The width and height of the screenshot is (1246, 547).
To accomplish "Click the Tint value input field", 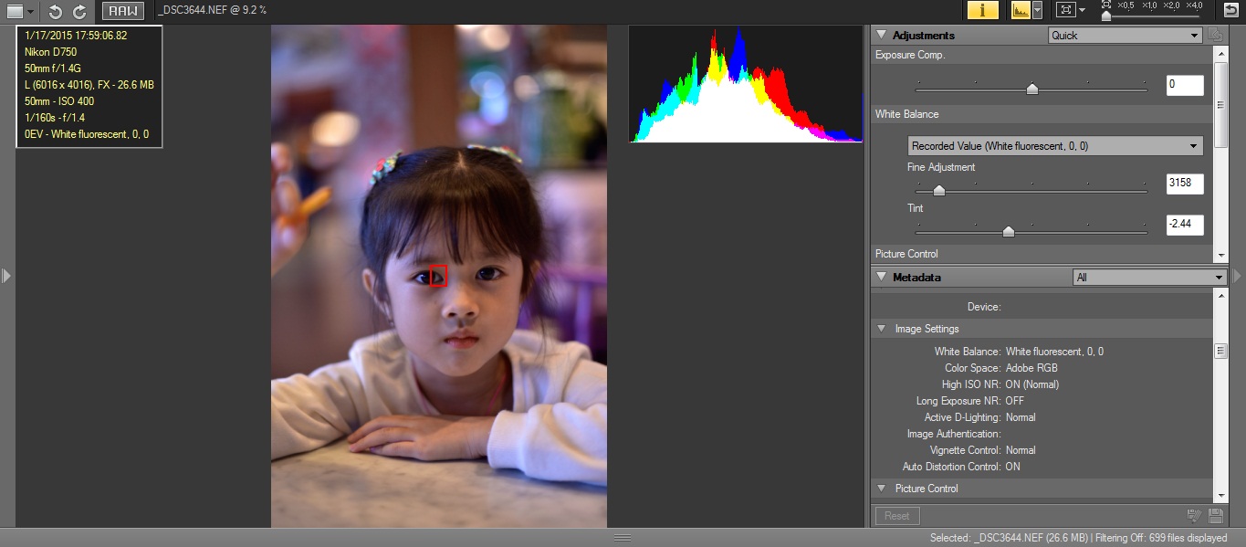I will pos(1184,225).
